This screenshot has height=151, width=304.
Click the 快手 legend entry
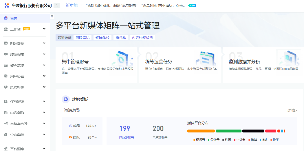point(274,140)
